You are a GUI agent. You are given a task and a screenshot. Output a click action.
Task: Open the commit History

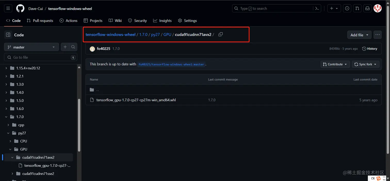pyautogui.click(x=370, y=49)
